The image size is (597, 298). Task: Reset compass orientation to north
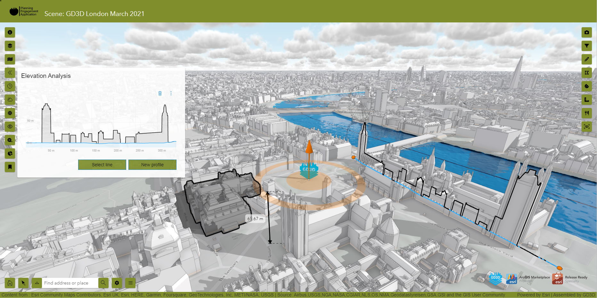(x=23, y=283)
